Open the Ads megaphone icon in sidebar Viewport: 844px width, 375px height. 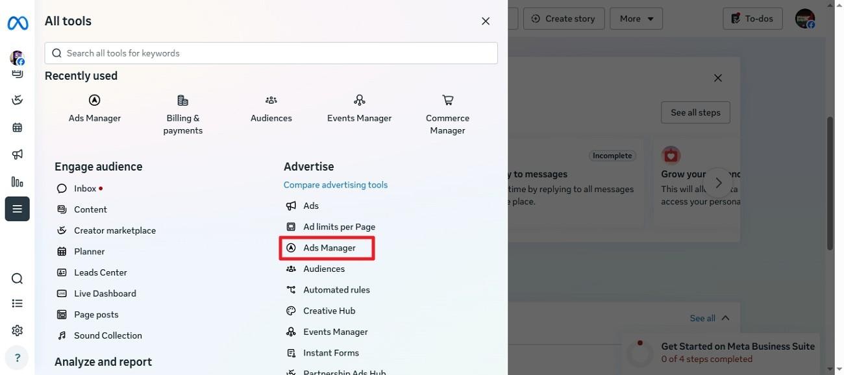(x=18, y=154)
